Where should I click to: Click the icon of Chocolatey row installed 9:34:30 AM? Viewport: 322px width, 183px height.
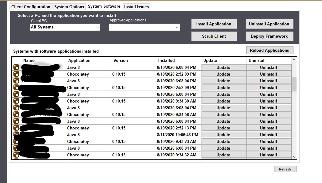click(16, 101)
